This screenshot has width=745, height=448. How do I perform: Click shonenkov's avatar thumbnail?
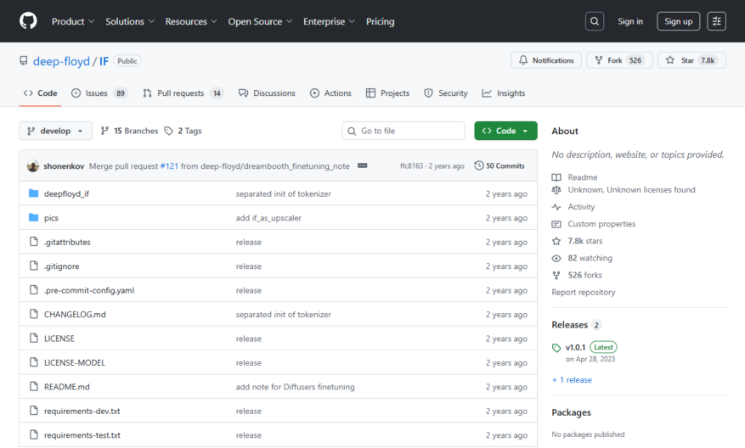(33, 166)
